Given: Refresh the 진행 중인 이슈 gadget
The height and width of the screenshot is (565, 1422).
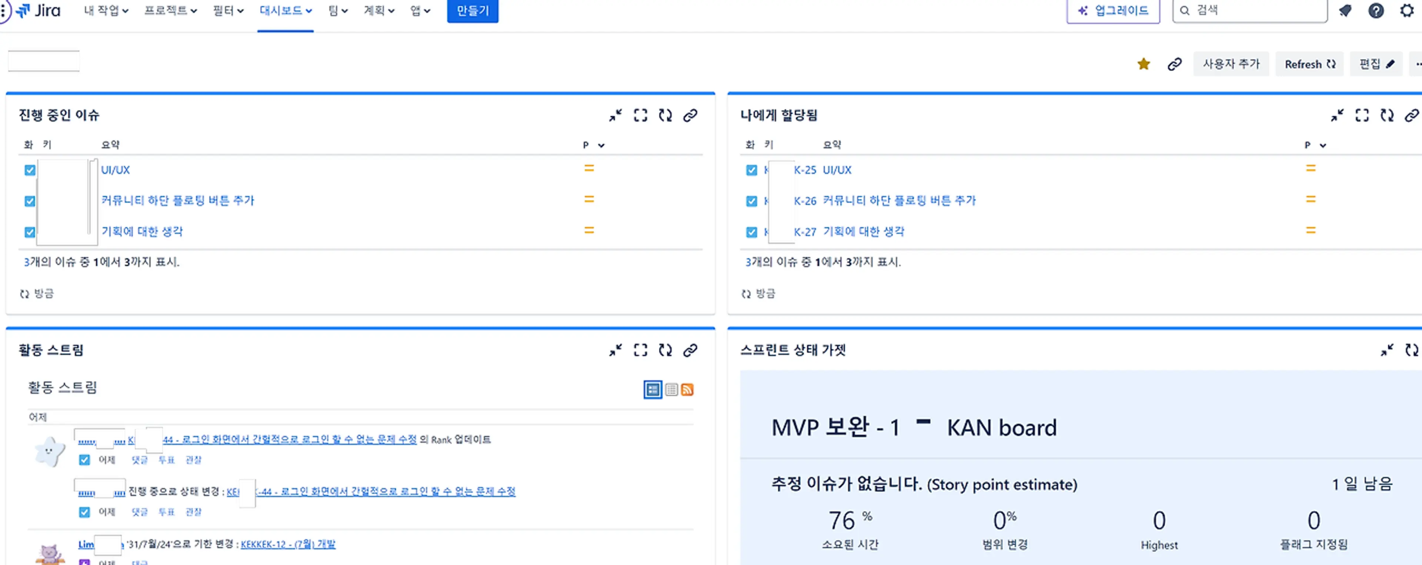Looking at the screenshot, I should (665, 115).
